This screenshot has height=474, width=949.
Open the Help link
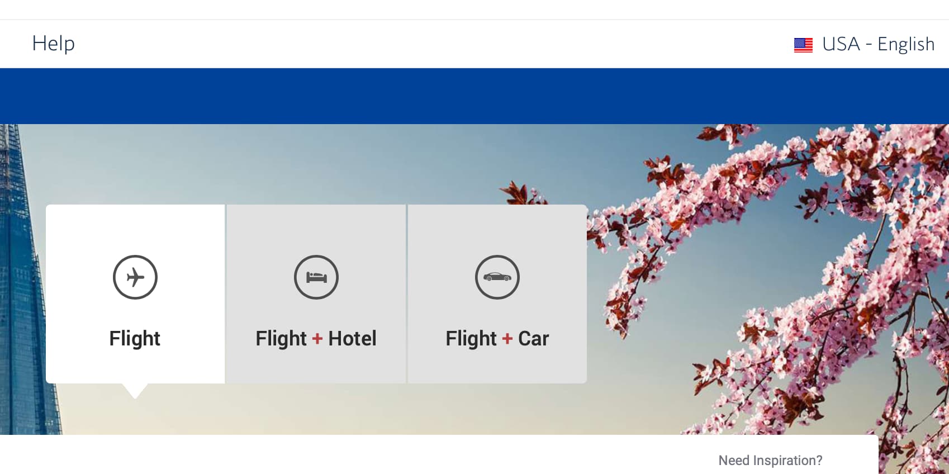[53, 44]
